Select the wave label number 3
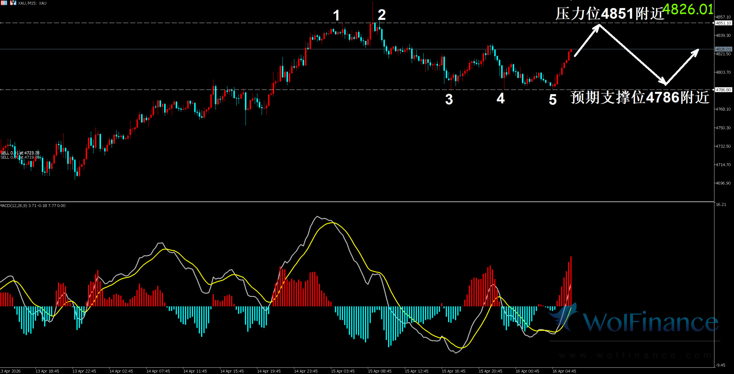 pyautogui.click(x=449, y=99)
